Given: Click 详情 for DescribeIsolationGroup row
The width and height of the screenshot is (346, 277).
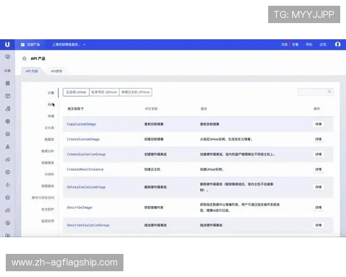Looking at the screenshot, I should click(318, 225).
